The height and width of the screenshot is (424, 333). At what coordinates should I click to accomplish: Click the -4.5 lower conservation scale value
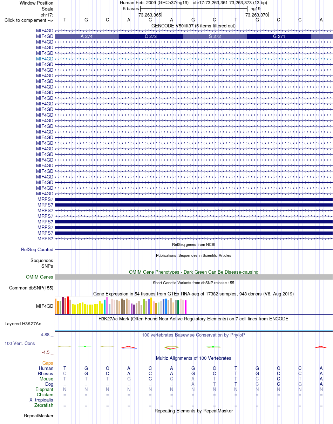[46, 352]
